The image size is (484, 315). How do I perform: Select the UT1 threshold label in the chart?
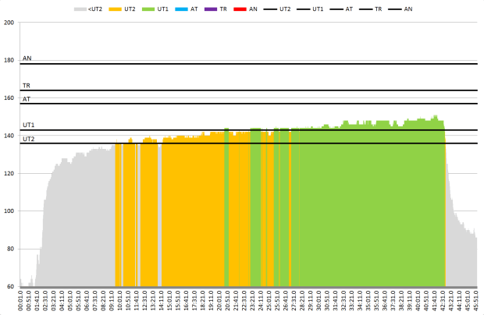28,126
